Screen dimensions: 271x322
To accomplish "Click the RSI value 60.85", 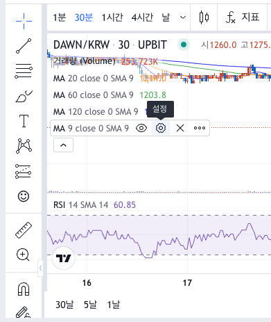I will click(x=125, y=205).
